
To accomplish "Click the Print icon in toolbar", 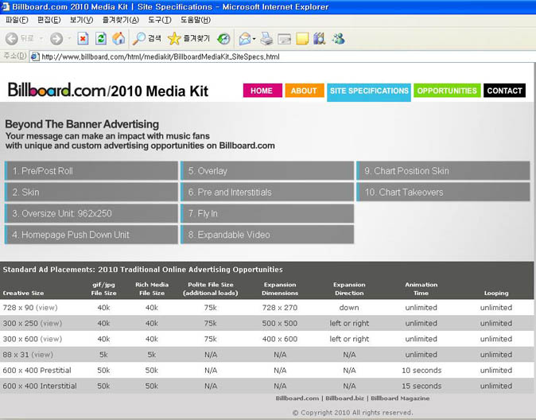I will click(267, 38).
